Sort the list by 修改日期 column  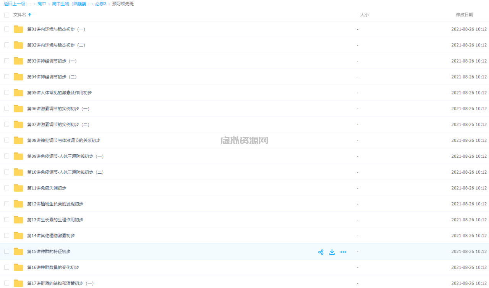click(x=464, y=15)
